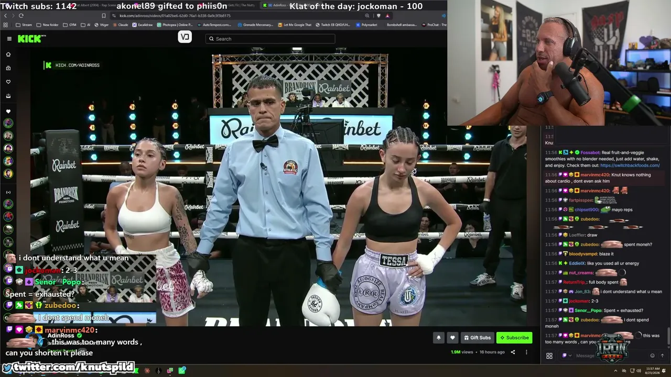Click username Senor__Popo in the right chat
Screen dimensions: 671x377
pos(588,311)
